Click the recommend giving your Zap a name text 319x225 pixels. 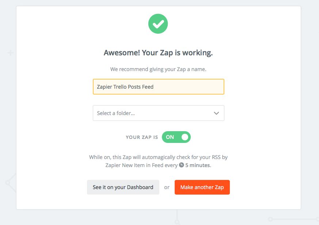coord(158,69)
